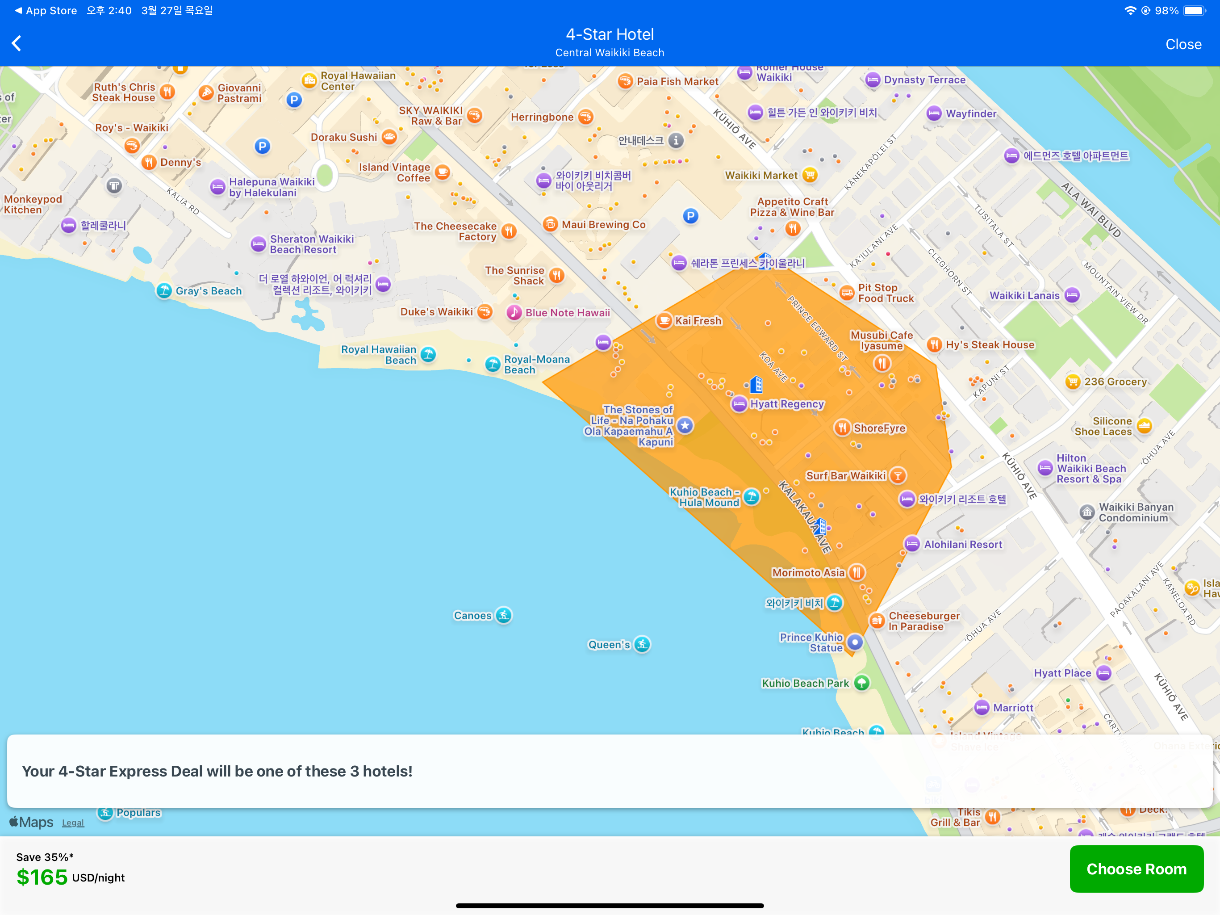This screenshot has width=1220, height=915.
Task: Select Pit Stop Food Truck icon
Action: click(847, 293)
